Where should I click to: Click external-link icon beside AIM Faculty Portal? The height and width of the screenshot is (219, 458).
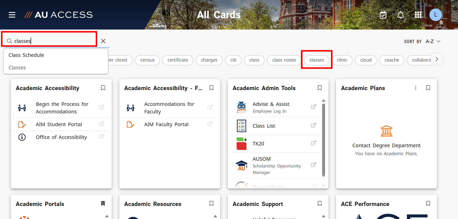click(x=210, y=124)
